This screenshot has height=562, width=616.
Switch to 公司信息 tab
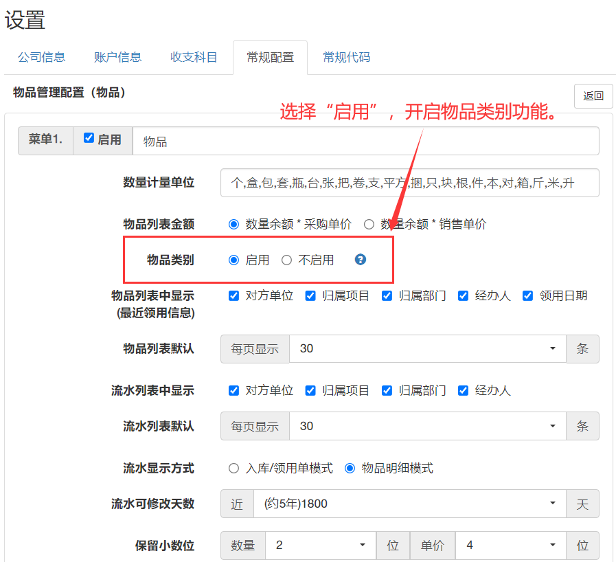click(42, 57)
